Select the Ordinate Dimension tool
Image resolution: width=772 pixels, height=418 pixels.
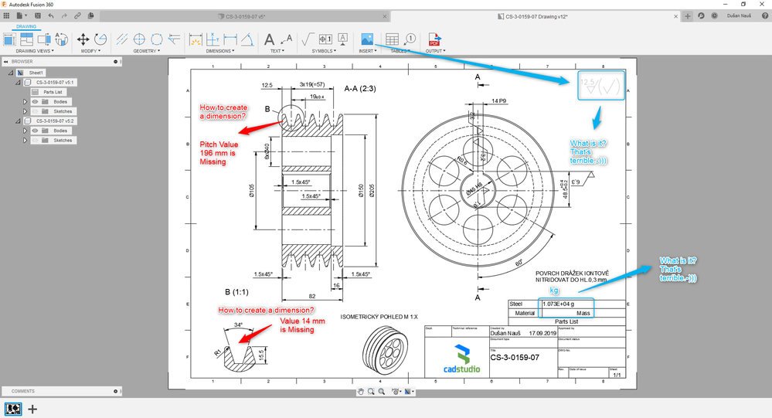pos(213,39)
